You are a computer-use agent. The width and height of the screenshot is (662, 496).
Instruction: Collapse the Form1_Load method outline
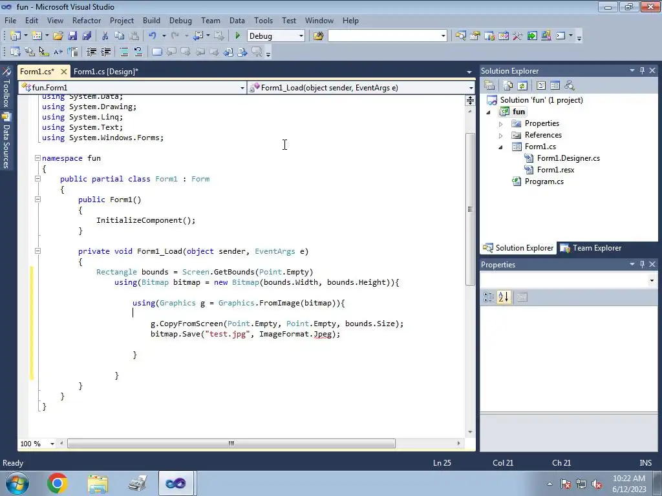(x=37, y=251)
